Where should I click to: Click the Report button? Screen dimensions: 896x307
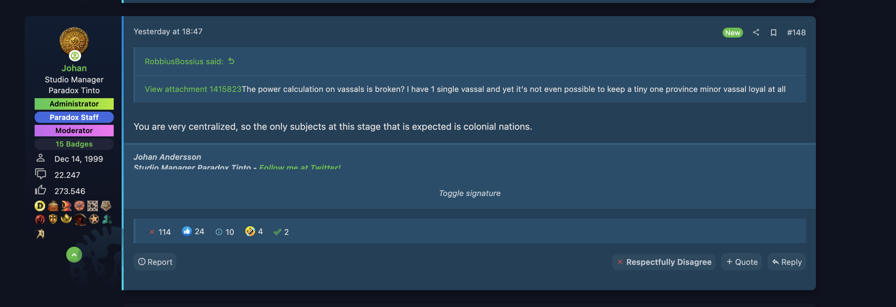point(155,262)
